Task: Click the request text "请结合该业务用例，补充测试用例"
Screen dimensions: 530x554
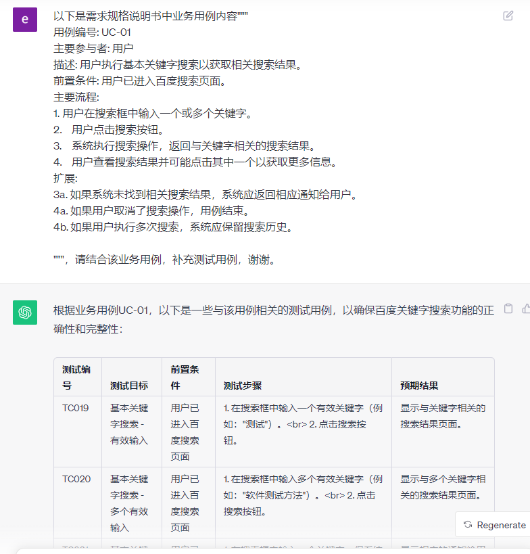Action: (155, 260)
